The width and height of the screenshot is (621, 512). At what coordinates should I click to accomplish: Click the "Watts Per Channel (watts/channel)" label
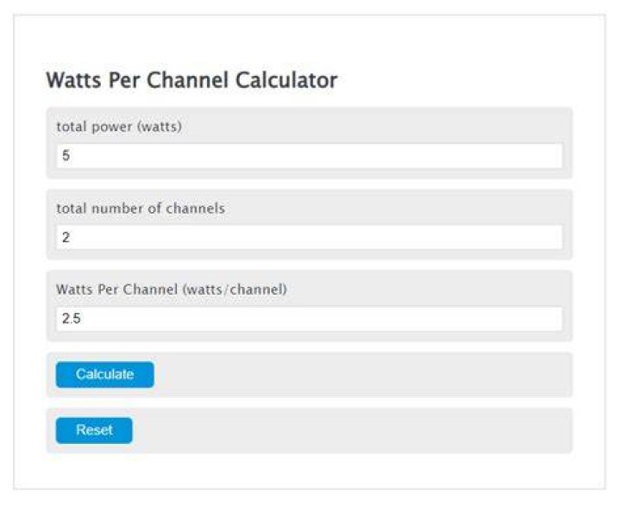[x=172, y=290]
